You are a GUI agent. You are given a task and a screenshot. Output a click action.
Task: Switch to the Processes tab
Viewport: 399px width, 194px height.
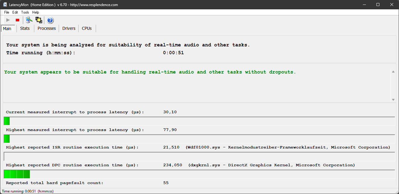coord(47,28)
